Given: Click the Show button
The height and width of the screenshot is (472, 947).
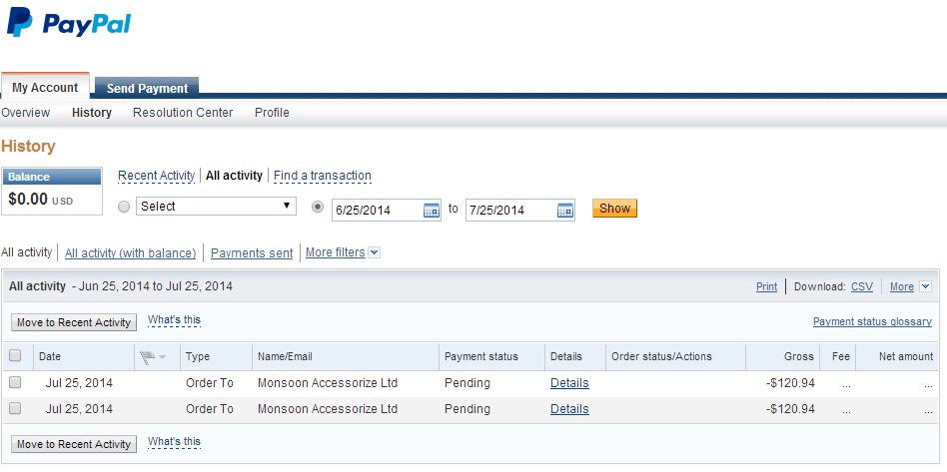Looking at the screenshot, I should [x=614, y=209].
